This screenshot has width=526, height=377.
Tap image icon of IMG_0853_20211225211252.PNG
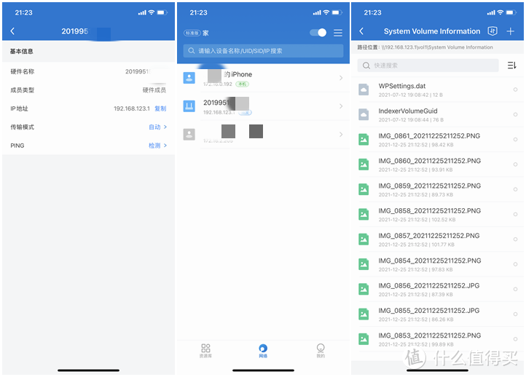[364, 339]
